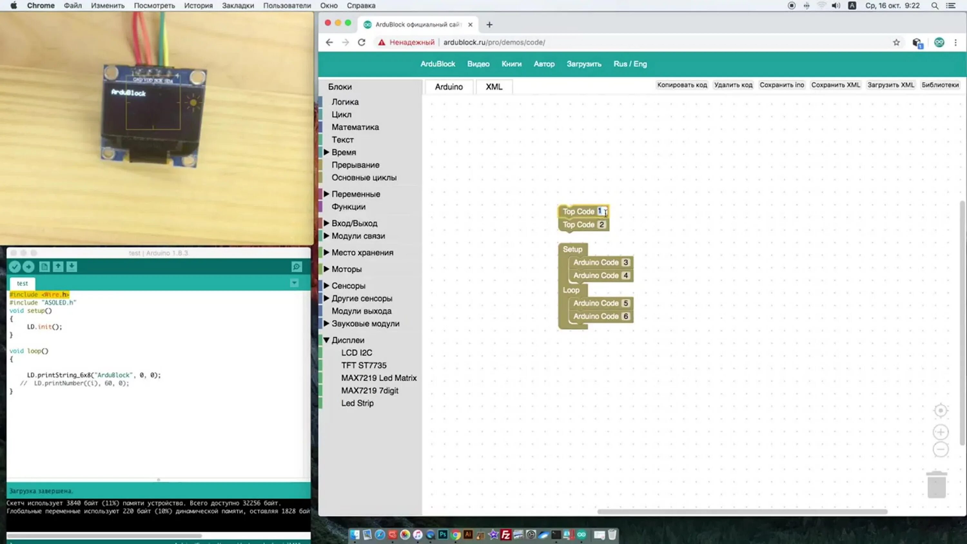Open the tab menu arrow in Arduino IDE
Screen dimensions: 967x544
[x=294, y=283]
